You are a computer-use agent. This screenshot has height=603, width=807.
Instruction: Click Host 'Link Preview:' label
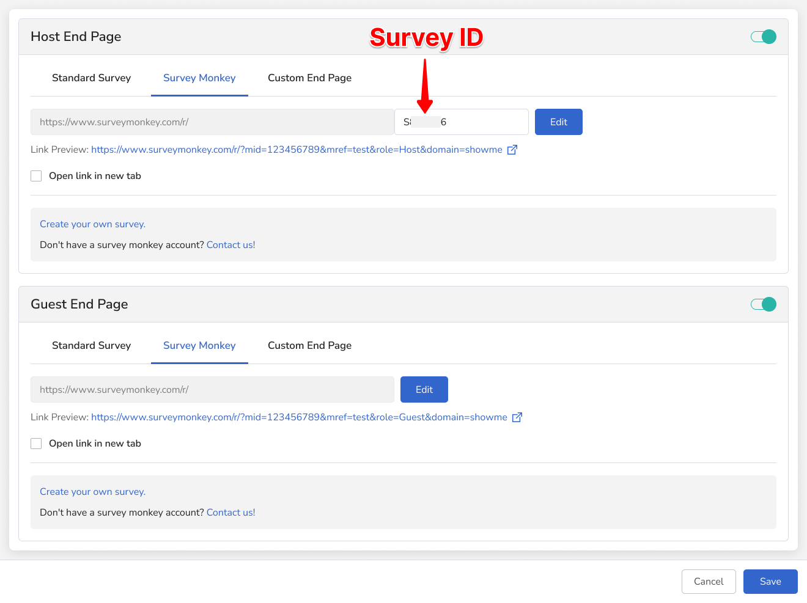(60, 150)
